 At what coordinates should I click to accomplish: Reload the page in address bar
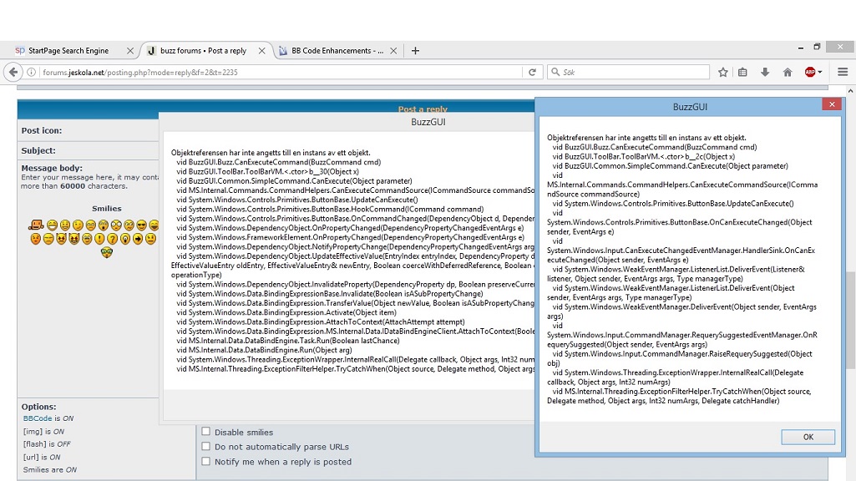(x=532, y=73)
